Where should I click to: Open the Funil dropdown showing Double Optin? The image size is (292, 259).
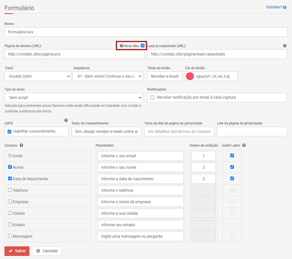point(38,76)
